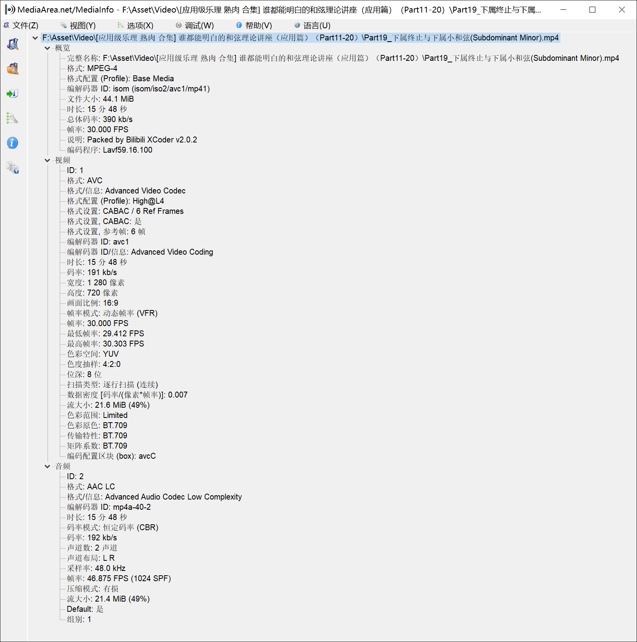Click the blue About info icon in sidebar

click(13, 143)
